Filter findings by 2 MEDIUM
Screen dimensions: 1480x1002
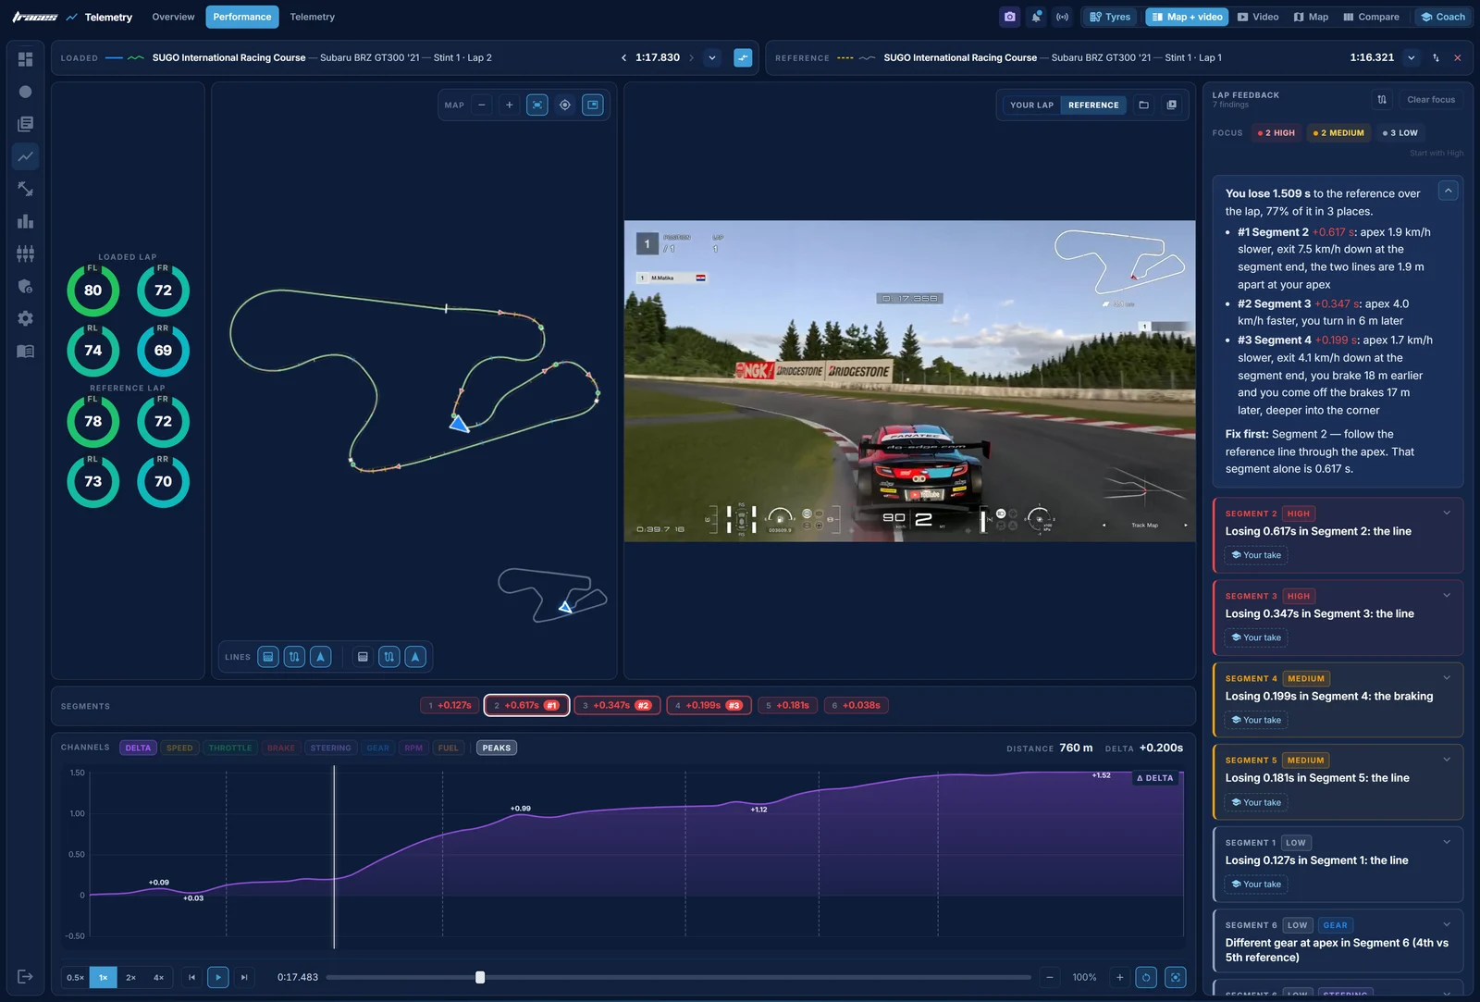pos(1338,133)
